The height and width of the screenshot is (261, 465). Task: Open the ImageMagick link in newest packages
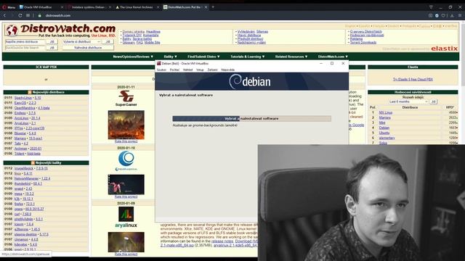pos(25,168)
